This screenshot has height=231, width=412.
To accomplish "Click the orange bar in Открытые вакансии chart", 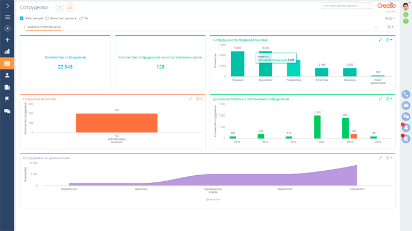I will pos(116,123).
